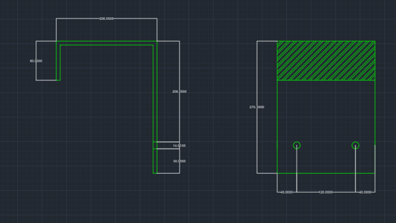396x223 pixels.
Task: Click the right green hole circle
Action: tap(355, 145)
